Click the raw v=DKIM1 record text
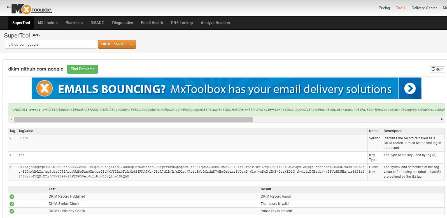The width and height of the screenshot is (447, 218). click(x=228, y=110)
